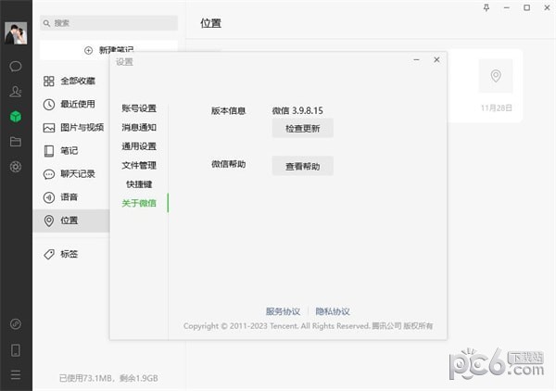Click the clock icon beside 最近使用
The height and width of the screenshot is (391, 556).
49,104
